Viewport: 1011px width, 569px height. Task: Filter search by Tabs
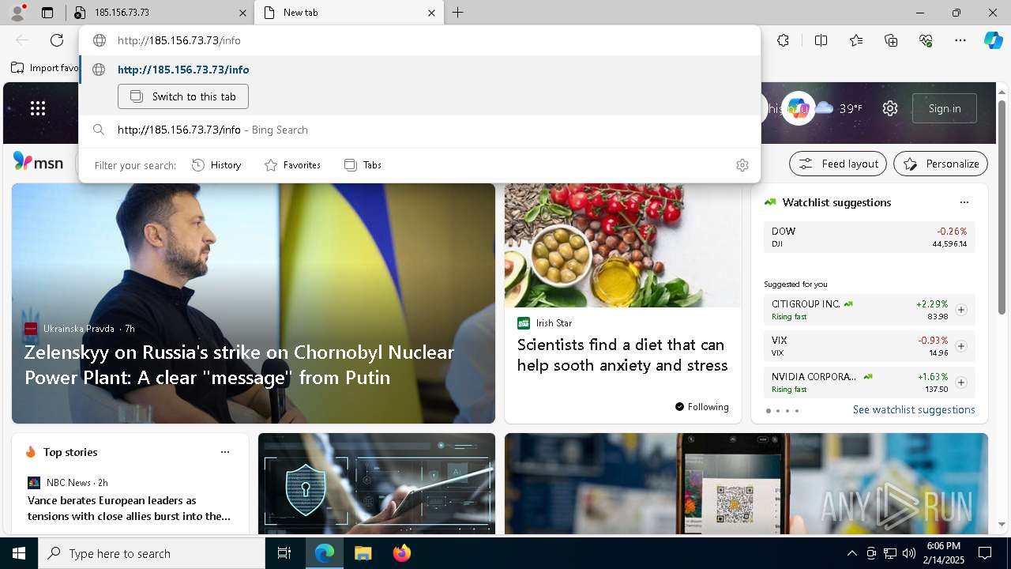coord(363,165)
